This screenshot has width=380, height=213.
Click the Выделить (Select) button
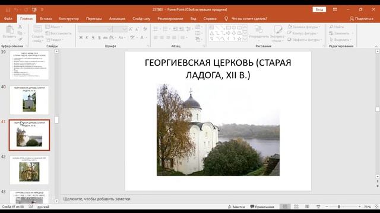click(x=340, y=40)
